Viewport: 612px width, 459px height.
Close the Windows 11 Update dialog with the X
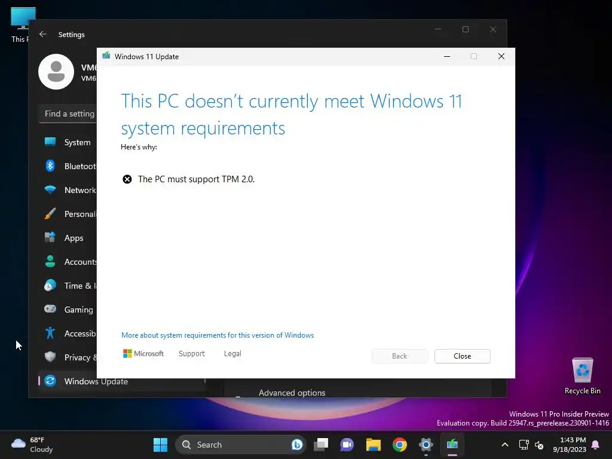[501, 56]
